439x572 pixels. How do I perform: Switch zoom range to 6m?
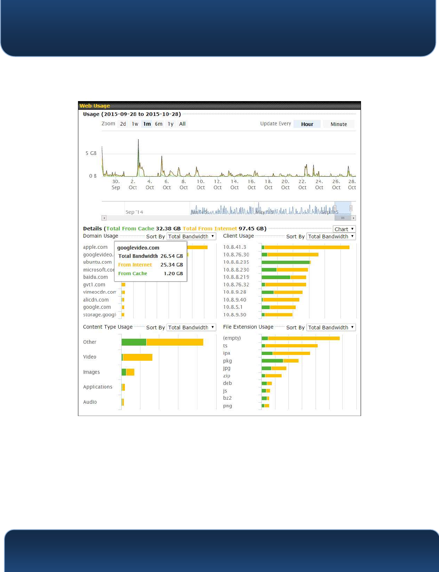tap(158, 124)
